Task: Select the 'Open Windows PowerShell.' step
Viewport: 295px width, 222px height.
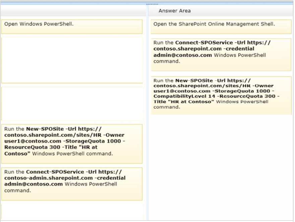Action: click(x=72, y=27)
